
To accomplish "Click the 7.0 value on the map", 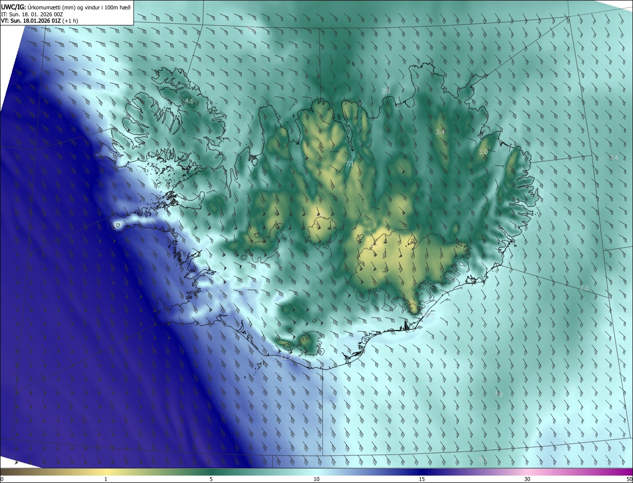I will (x=584, y=288).
